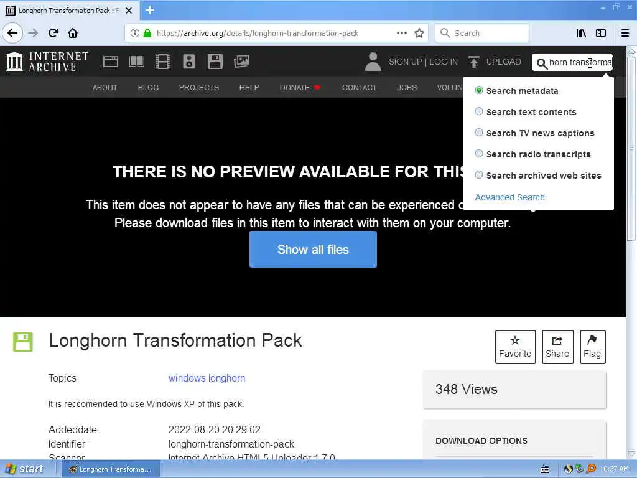This screenshot has height=478, width=637.
Task: Click the taskbar clock showing 10:27 AM
Action: click(x=614, y=469)
